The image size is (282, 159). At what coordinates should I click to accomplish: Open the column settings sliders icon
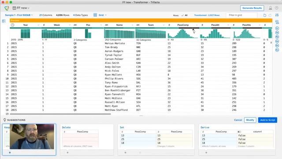(277, 15)
